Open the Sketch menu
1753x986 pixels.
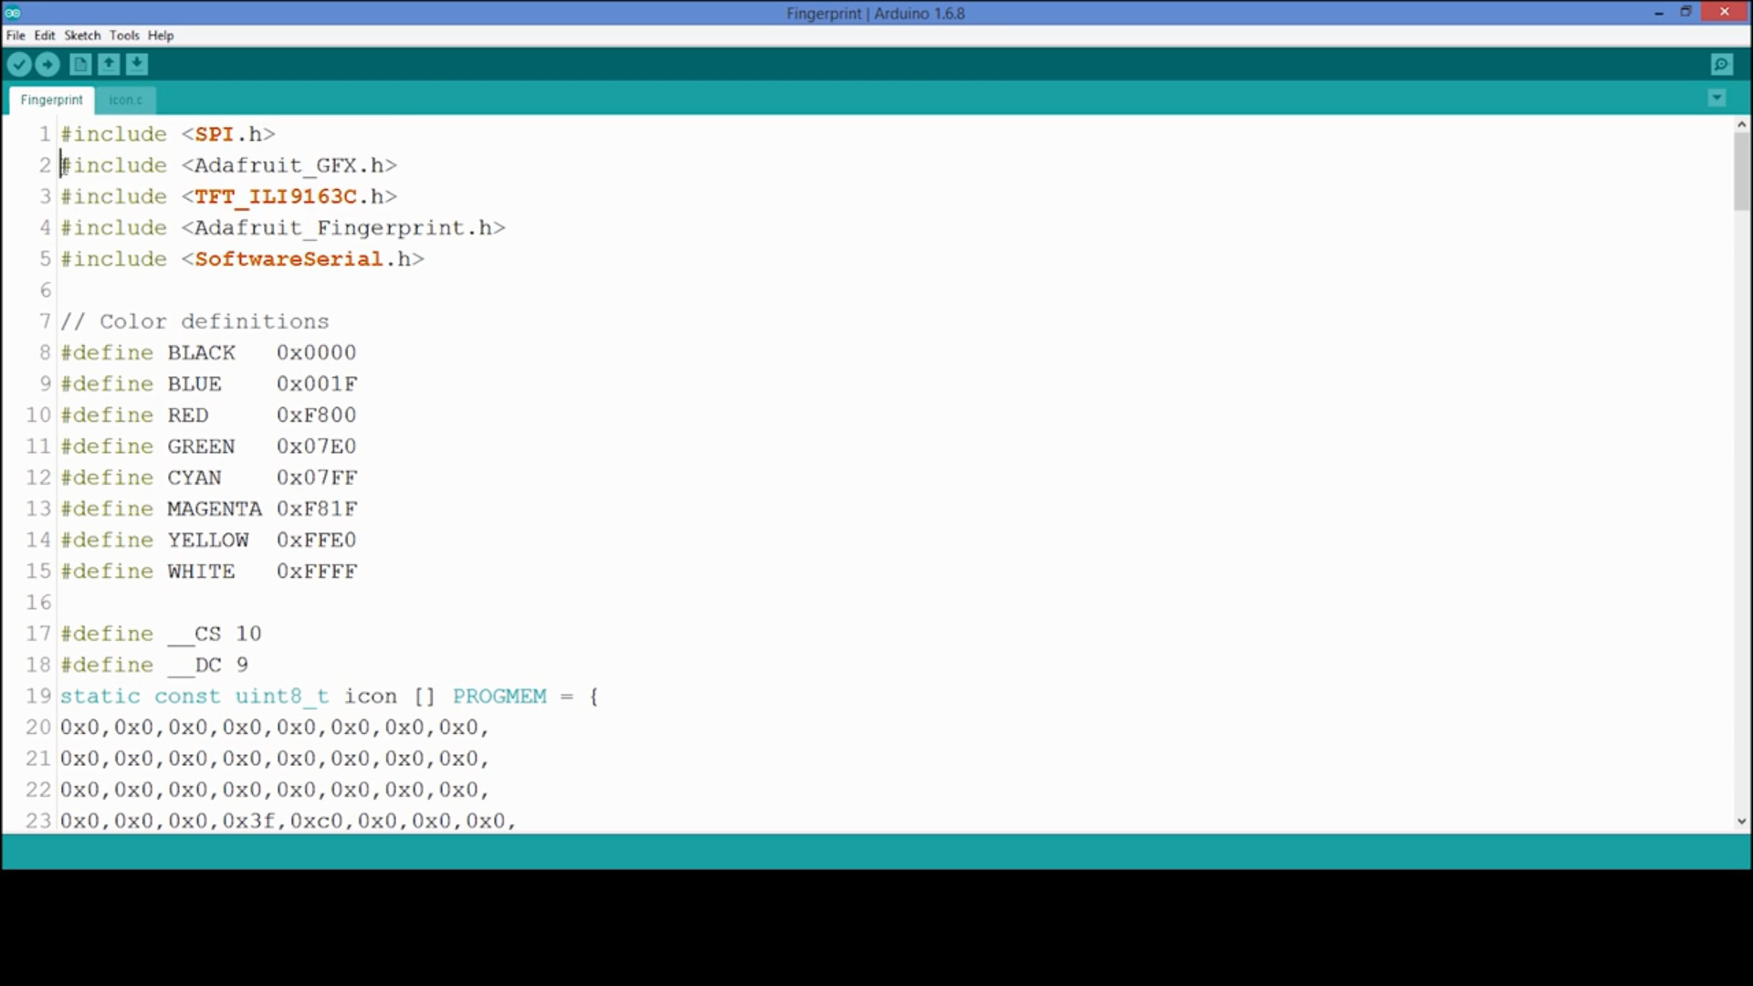82,35
